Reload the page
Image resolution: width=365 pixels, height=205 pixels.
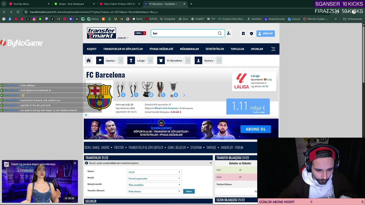pyautogui.click(x=18, y=12)
